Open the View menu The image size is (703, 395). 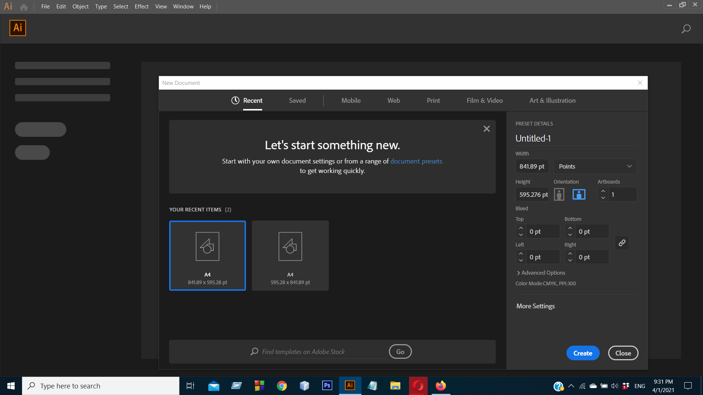[x=161, y=7]
